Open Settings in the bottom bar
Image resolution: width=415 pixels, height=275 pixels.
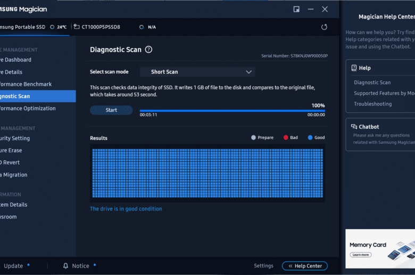(263, 266)
